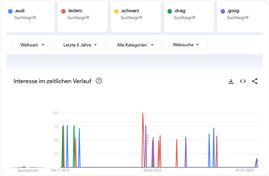
Task: Open the Alle Kategorien dropdown
Action: (x=134, y=45)
